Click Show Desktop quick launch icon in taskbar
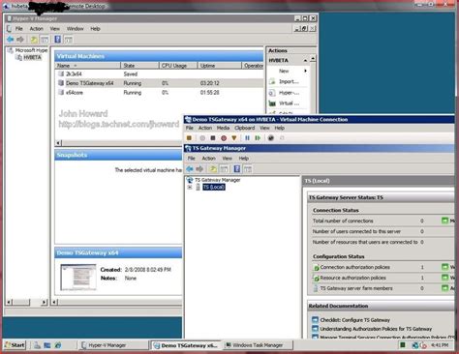459x354 pixels. pyautogui.click(x=47, y=345)
